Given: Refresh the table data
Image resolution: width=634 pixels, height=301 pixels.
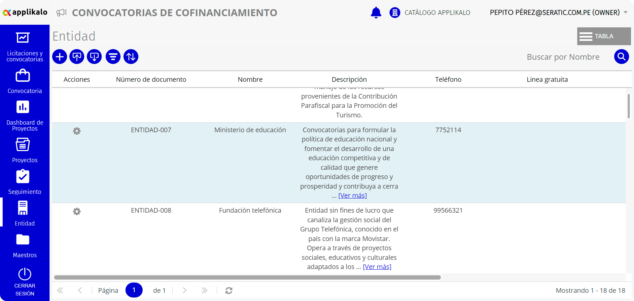Looking at the screenshot, I should coord(229,290).
